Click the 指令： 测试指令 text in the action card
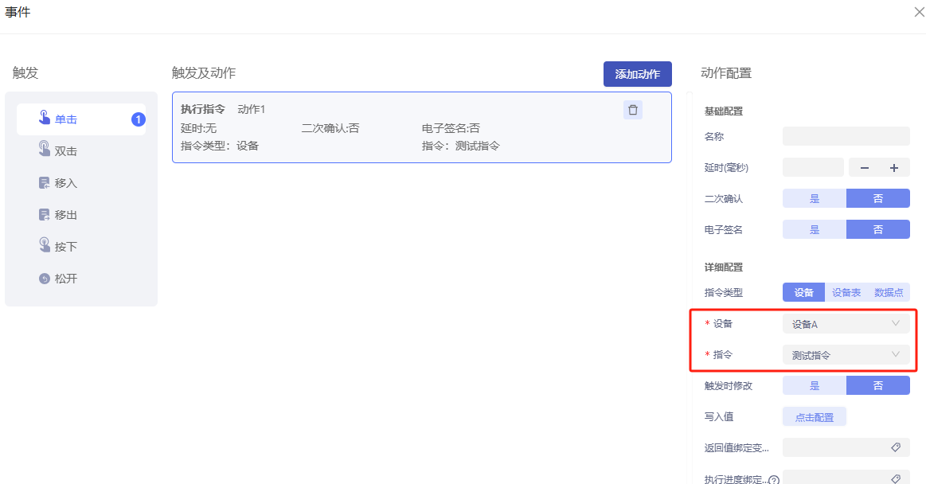 click(461, 146)
